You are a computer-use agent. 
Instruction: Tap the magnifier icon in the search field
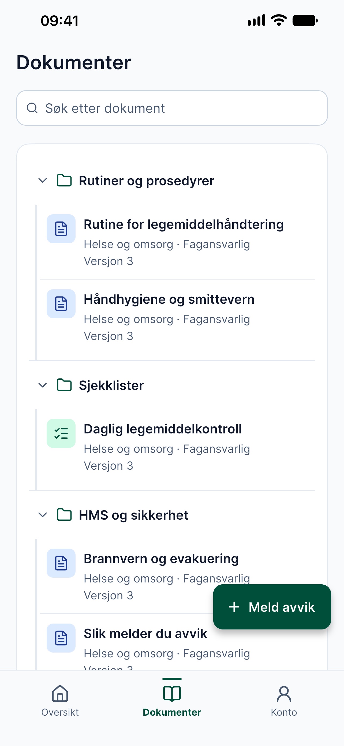32,108
